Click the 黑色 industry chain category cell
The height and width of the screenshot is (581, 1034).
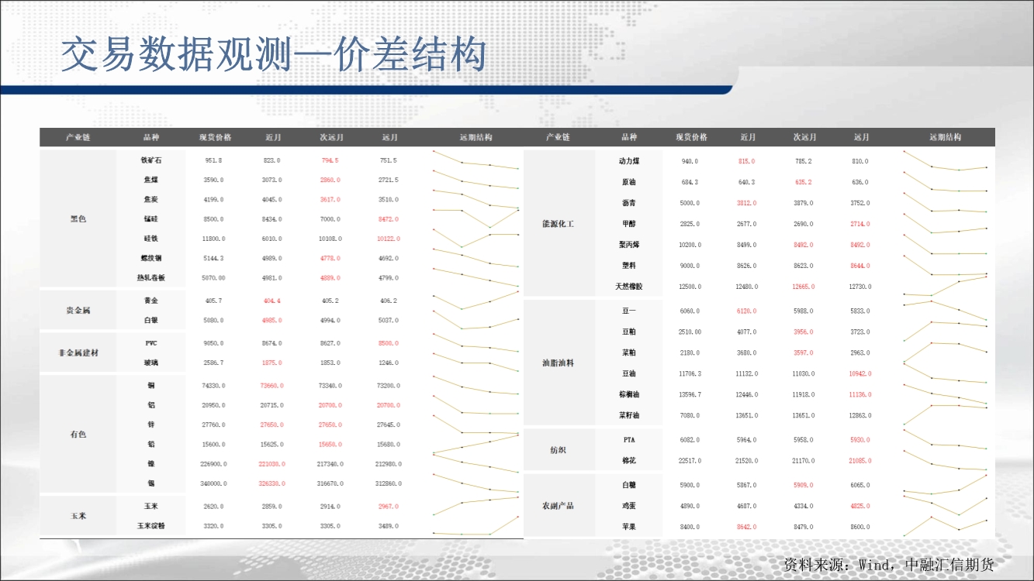78,218
